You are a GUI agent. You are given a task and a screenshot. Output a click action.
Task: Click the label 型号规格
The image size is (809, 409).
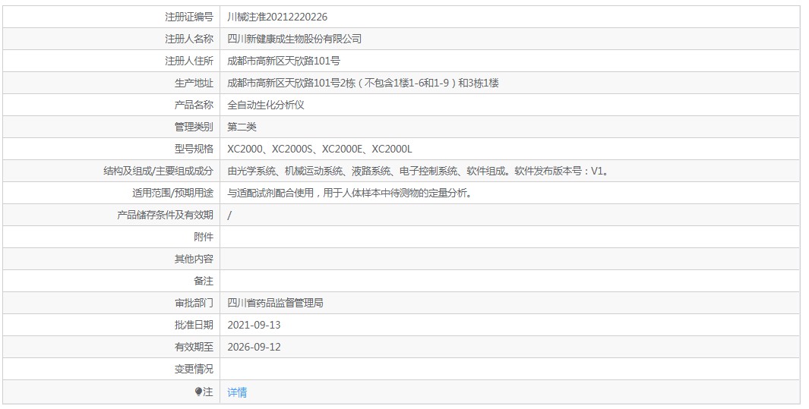[194, 149]
